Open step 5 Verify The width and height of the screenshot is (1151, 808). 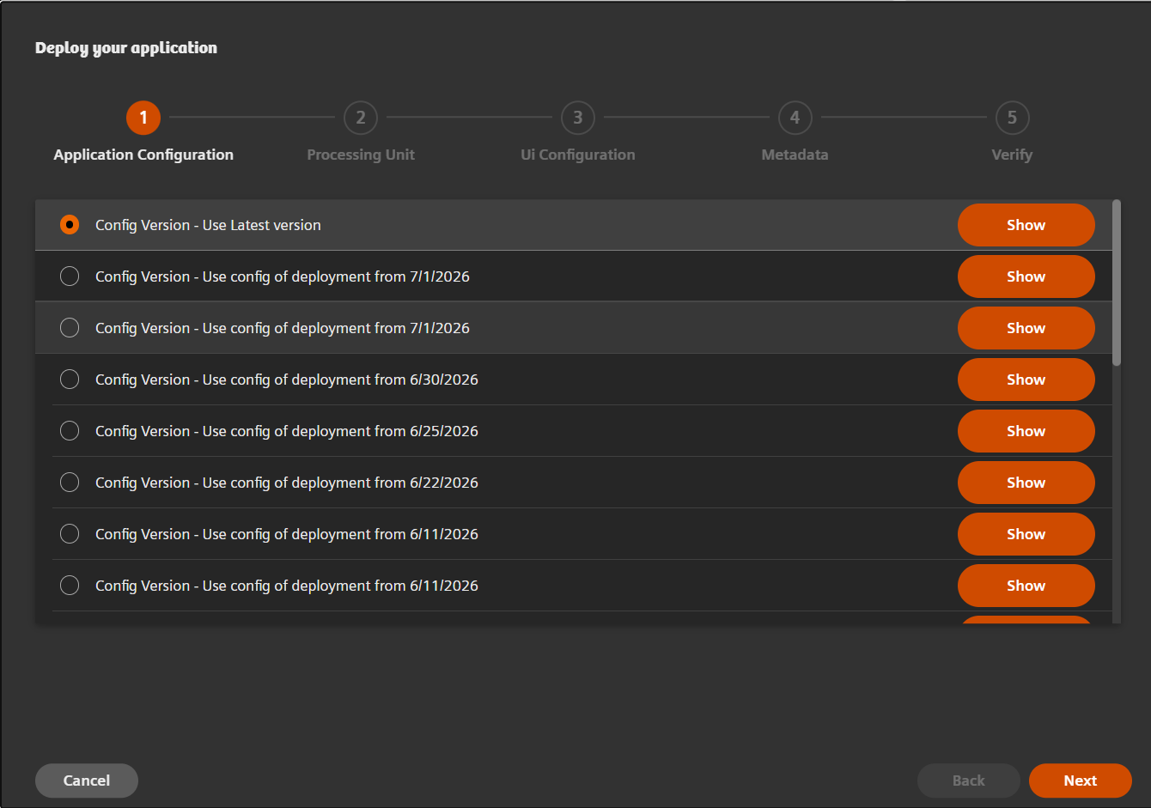[1012, 118]
